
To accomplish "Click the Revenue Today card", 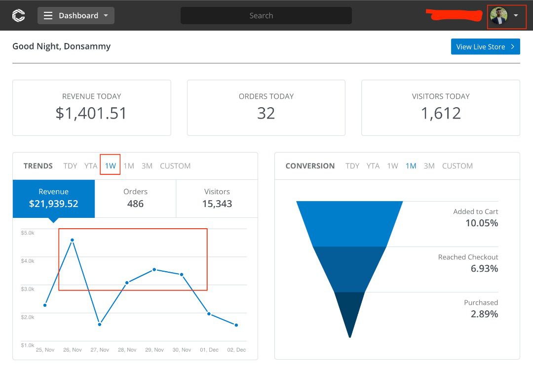I will pos(91,108).
